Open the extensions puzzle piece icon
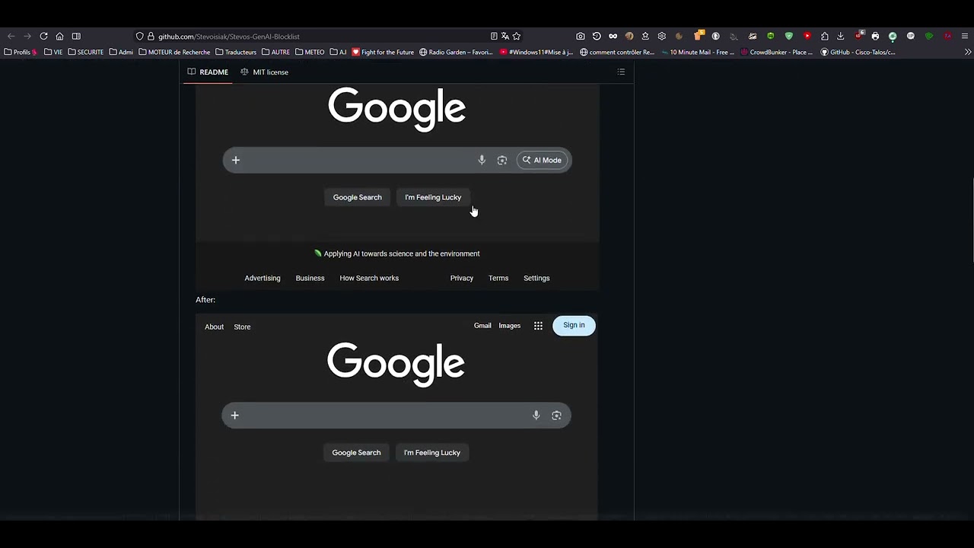The image size is (974, 548). (824, 36)
